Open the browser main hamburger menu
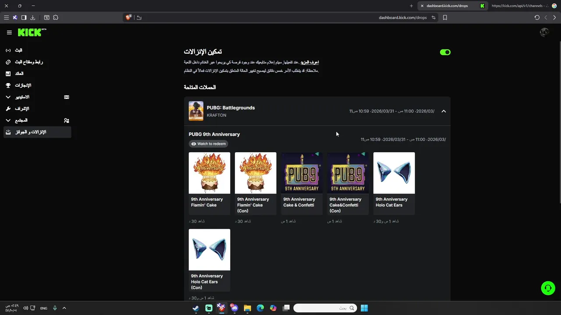This screenshot has height=315, width=561. tap(6, 17)
